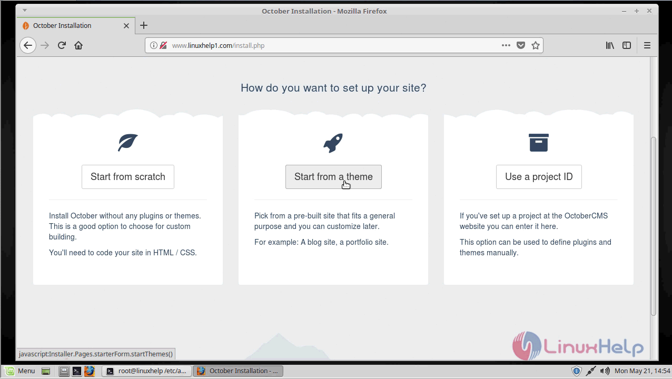Open the Linux Mint Menu
This screenshot has width=672, height=379.
tap(19, 371)
